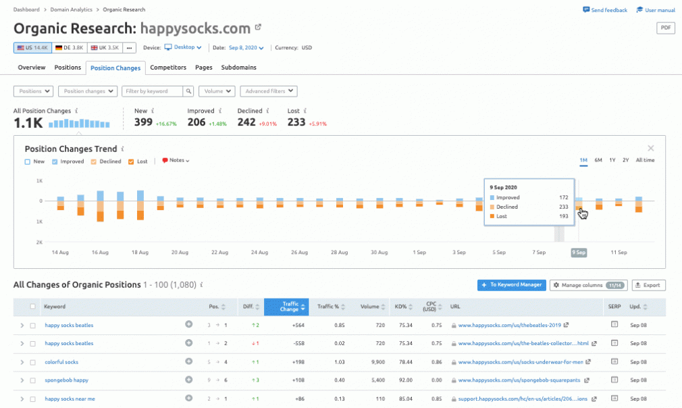View SERP snapshot for happy socks near me
This screenshot has height=408, width=682.
[x=614, y=399]
